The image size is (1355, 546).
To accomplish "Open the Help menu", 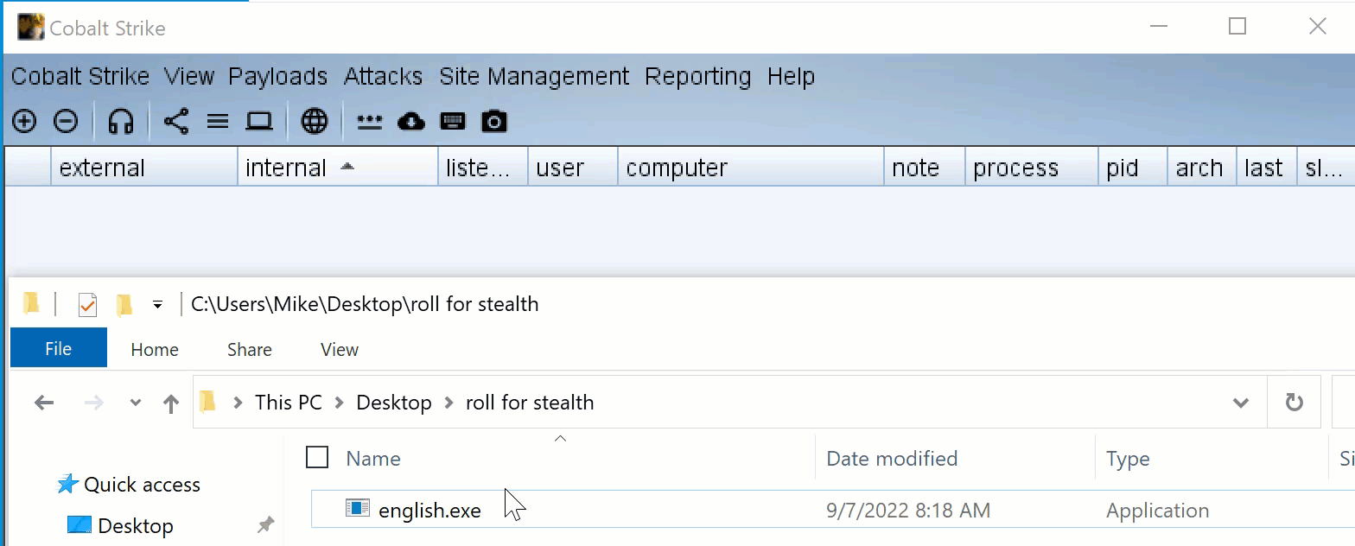I will [x=791, y=77].
